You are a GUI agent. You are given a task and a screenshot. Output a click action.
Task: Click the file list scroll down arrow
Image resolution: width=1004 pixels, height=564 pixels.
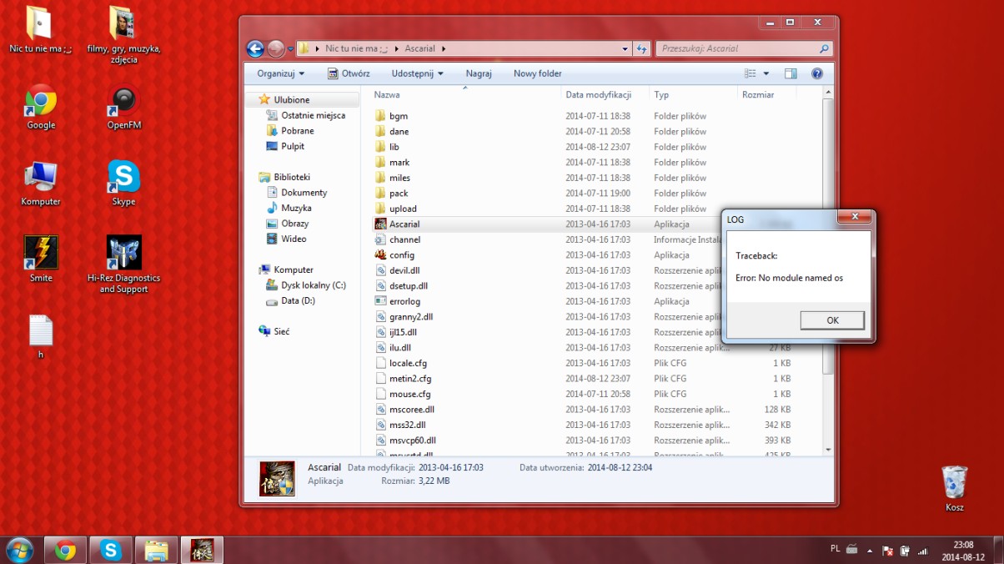[x=828, y=450]
